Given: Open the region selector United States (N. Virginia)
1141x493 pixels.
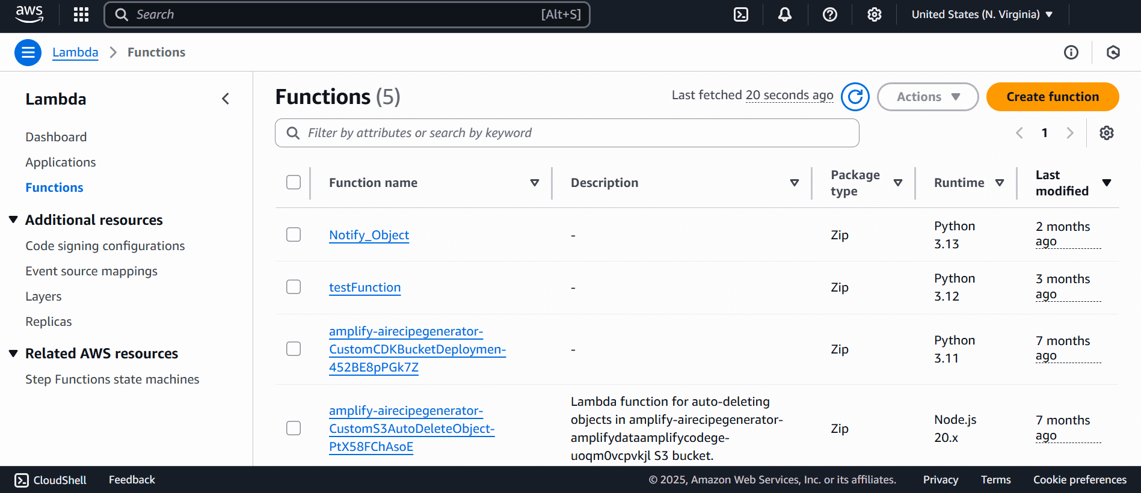Looking at the screenshot, I should click(x=982, y=14).
